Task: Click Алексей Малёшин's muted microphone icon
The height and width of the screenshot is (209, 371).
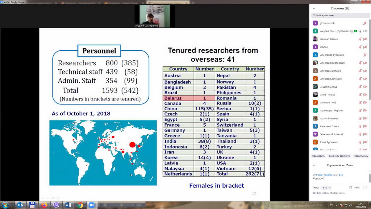Action: (360, 79)
